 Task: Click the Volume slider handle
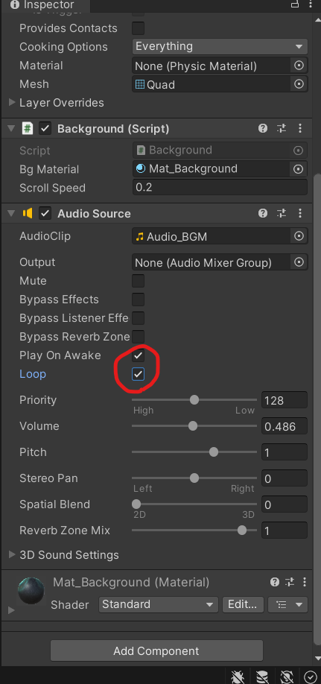(192, 425)
